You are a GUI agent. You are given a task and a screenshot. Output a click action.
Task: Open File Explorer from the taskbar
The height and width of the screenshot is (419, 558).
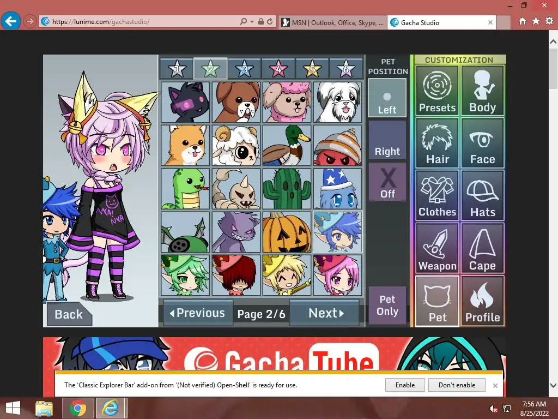44,408
